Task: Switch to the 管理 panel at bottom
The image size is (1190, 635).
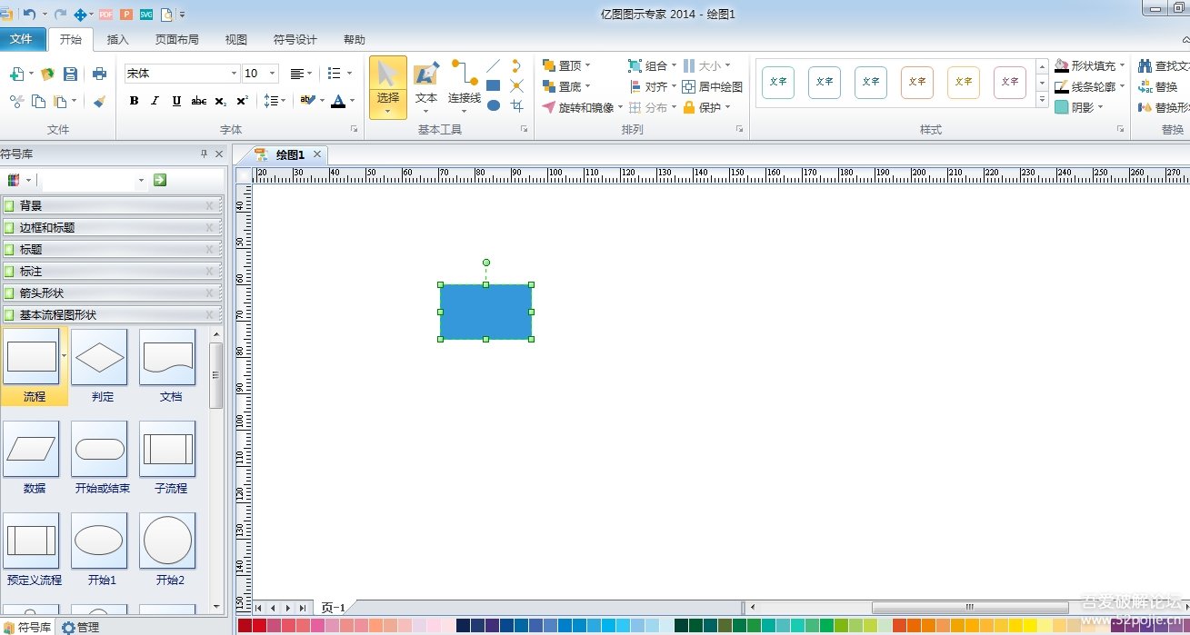Action: 80,627
